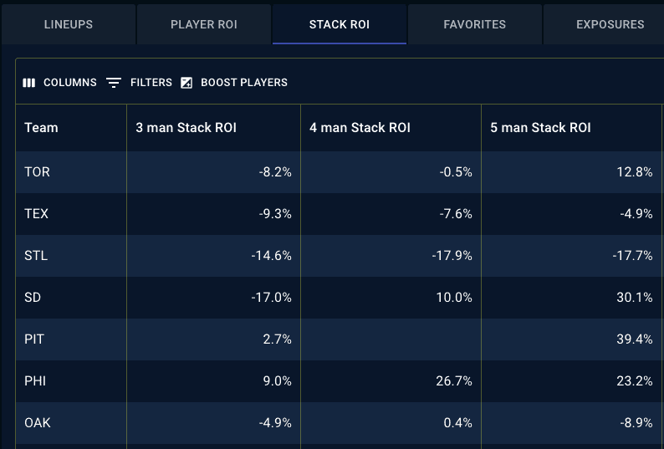
Task: Click PHI's 26.7% four man cell
Action: [x=391, y=381]
